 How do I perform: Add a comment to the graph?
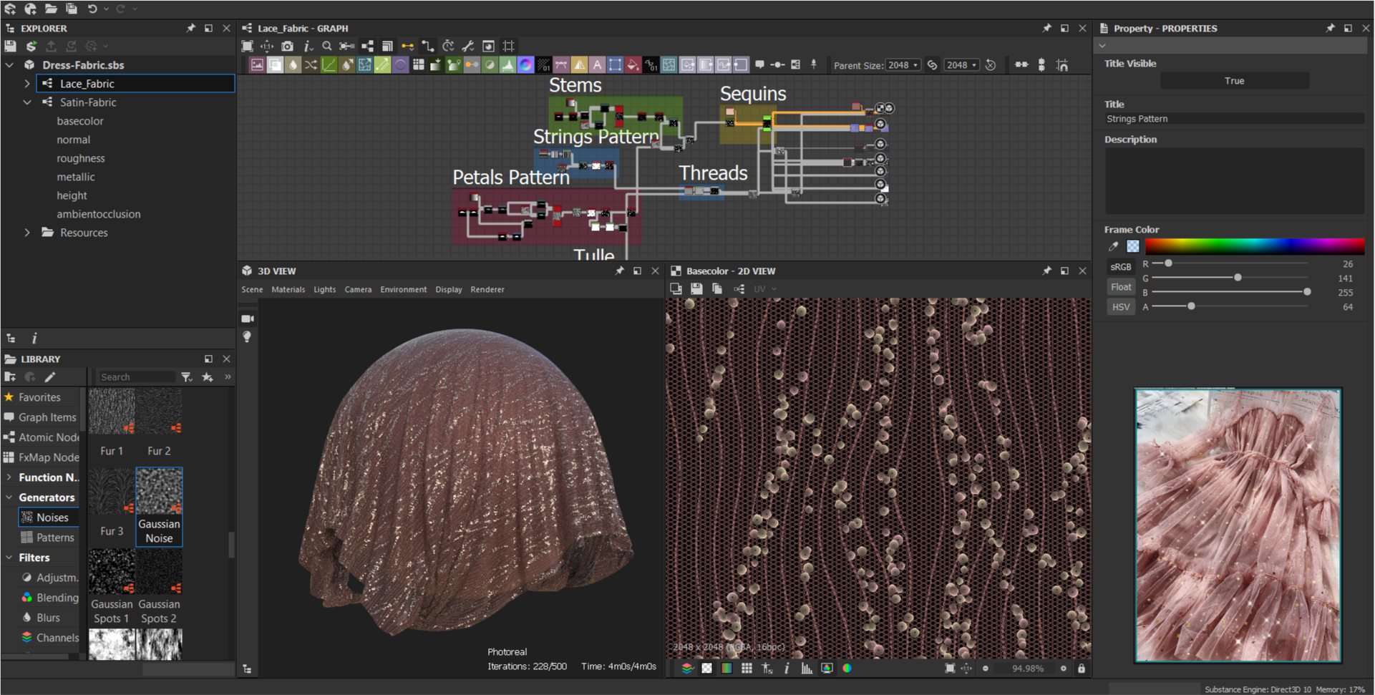759,64
